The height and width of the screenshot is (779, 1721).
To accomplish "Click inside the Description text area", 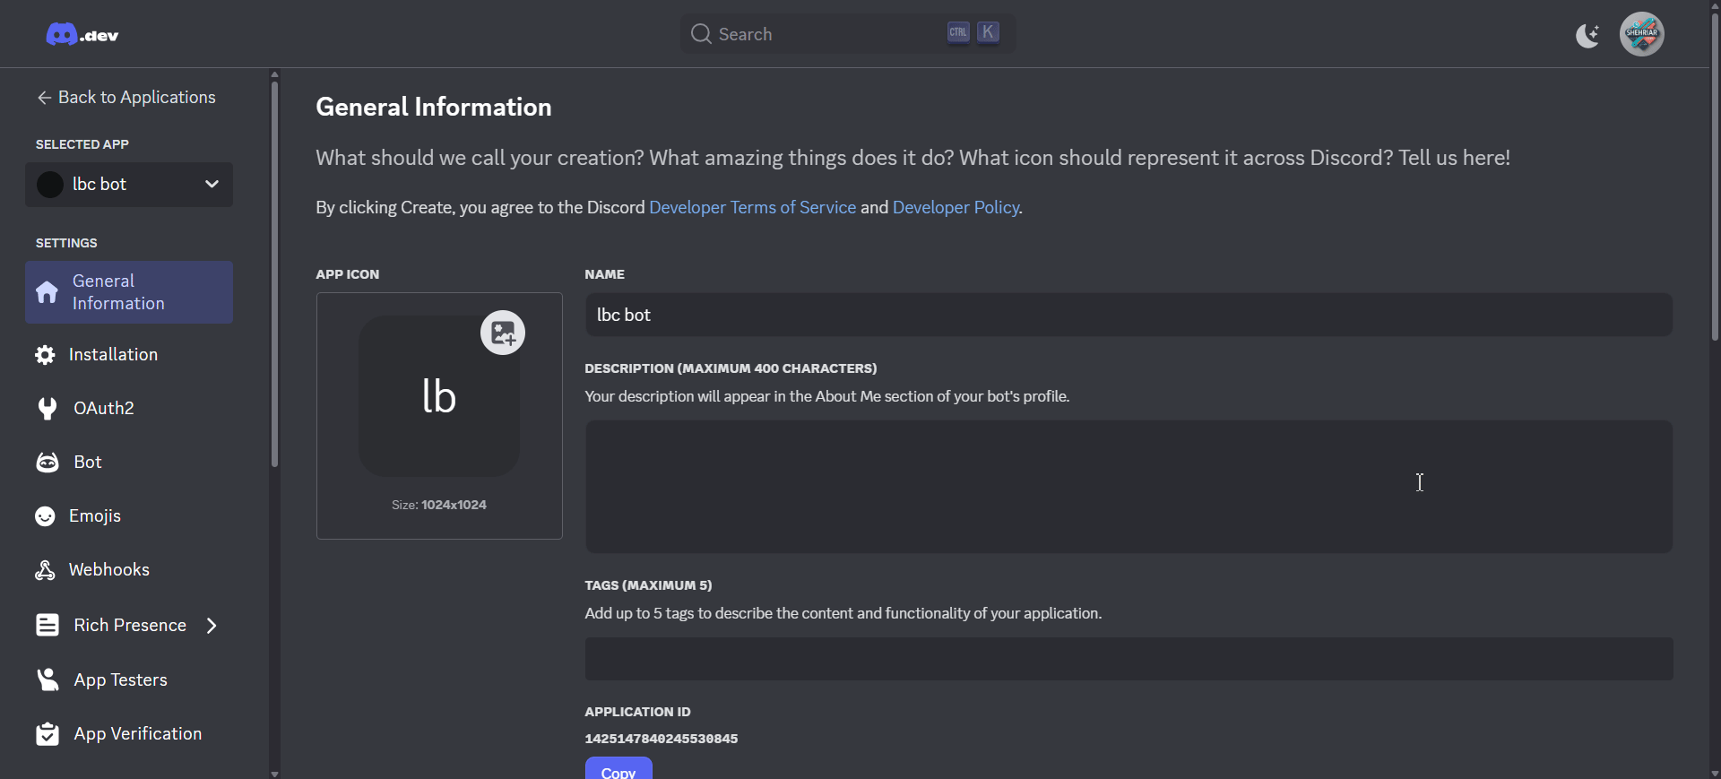I will 1129,487.
